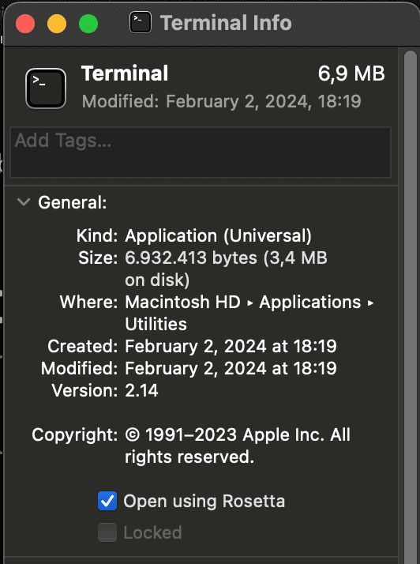Screen dimensions: 420x564
Task: Click the green zoom window button
Action: (x=88, y=24)
